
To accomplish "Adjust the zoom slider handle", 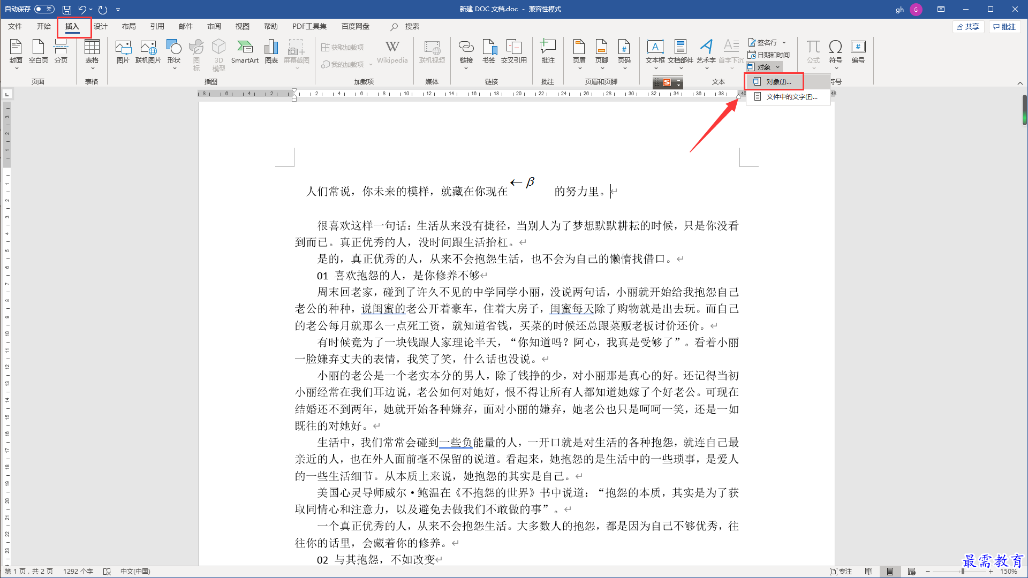I will [963, 572].
